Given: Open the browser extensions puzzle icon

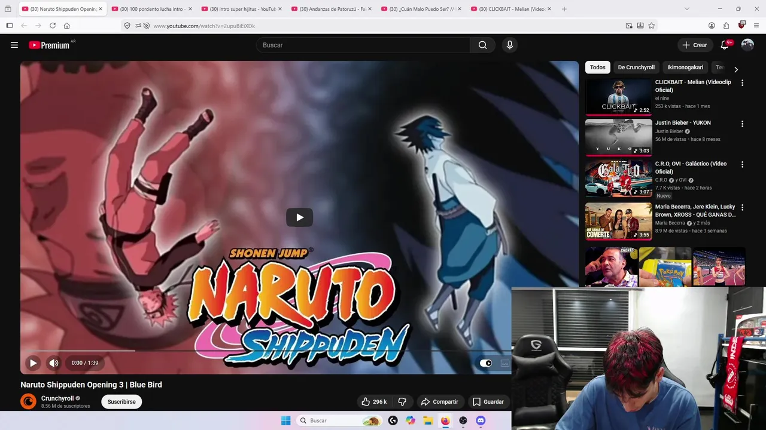Looking at the screenshot, I should (x=727, y=26).
